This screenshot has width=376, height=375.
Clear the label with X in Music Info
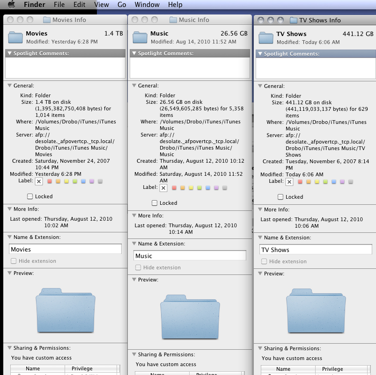pos(163,188)
